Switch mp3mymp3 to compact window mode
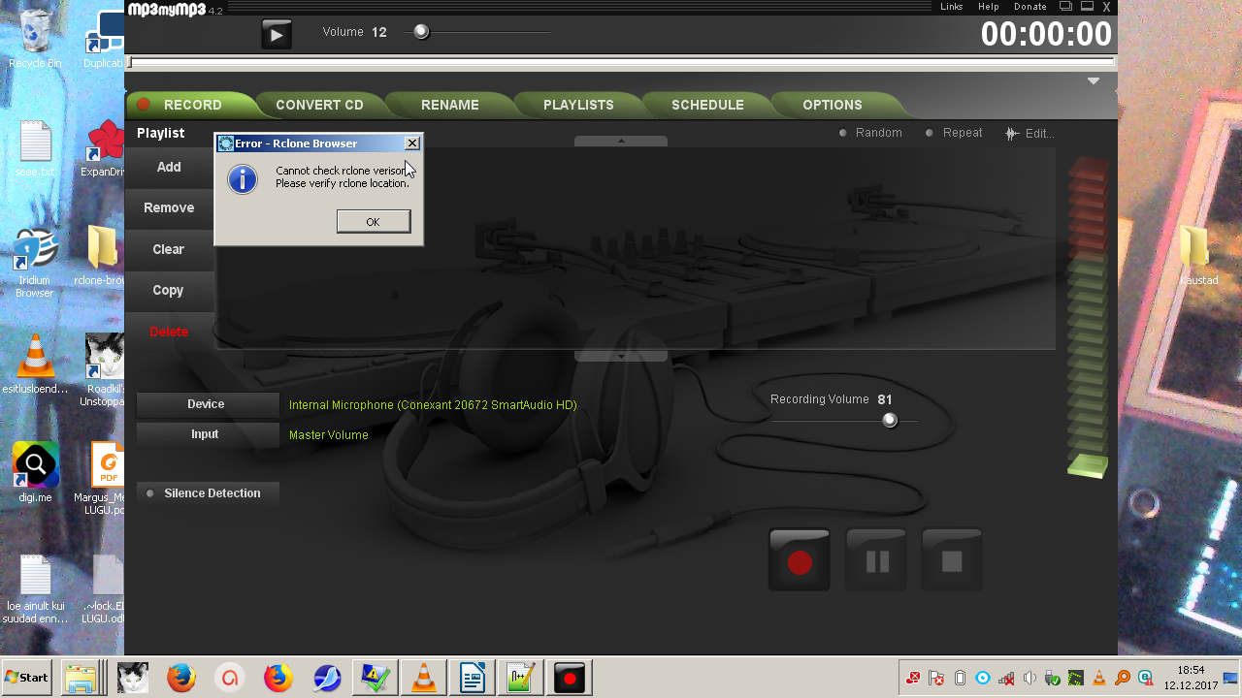The width and height of the screenshot is (1242, 698). point(1066,7)
